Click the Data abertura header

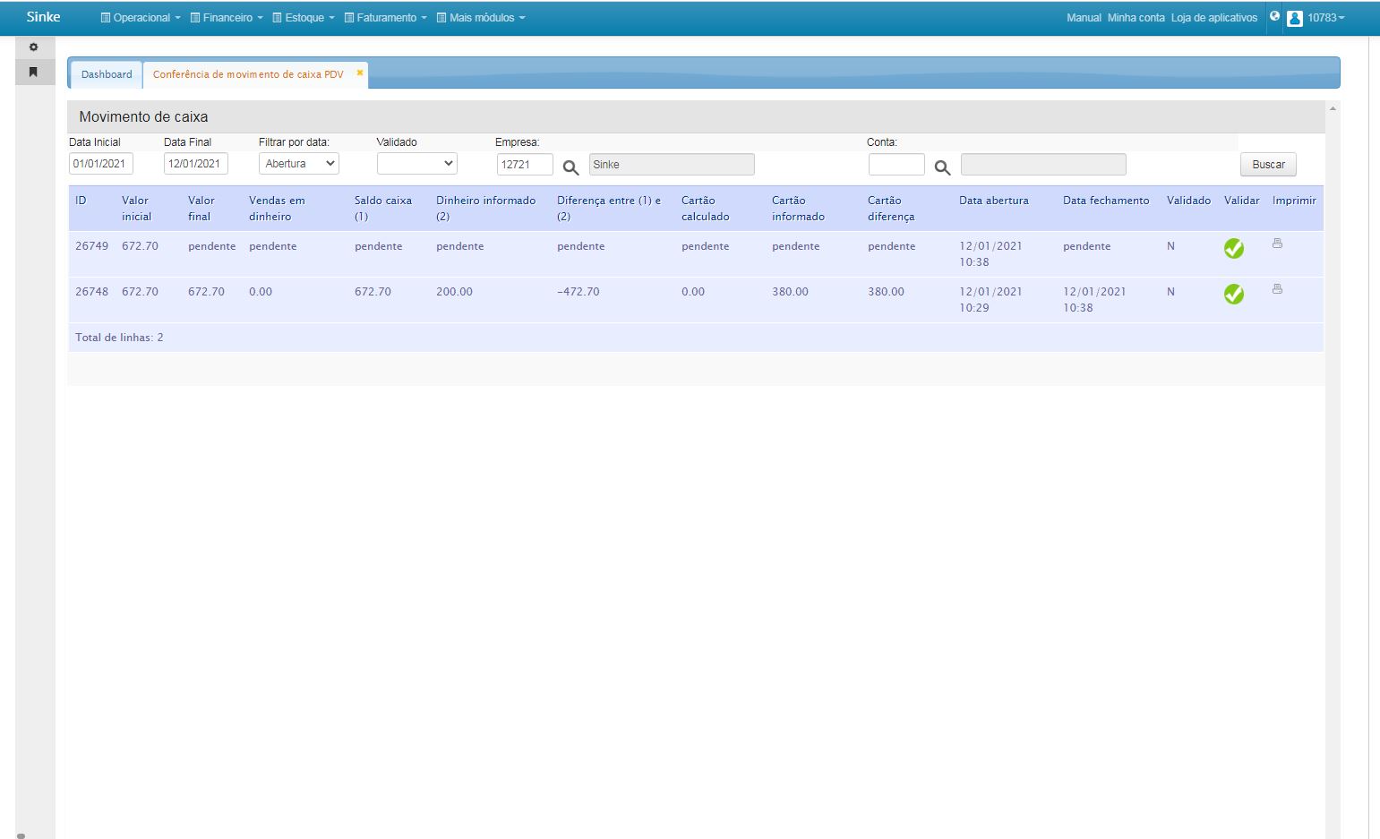[994, 201]
